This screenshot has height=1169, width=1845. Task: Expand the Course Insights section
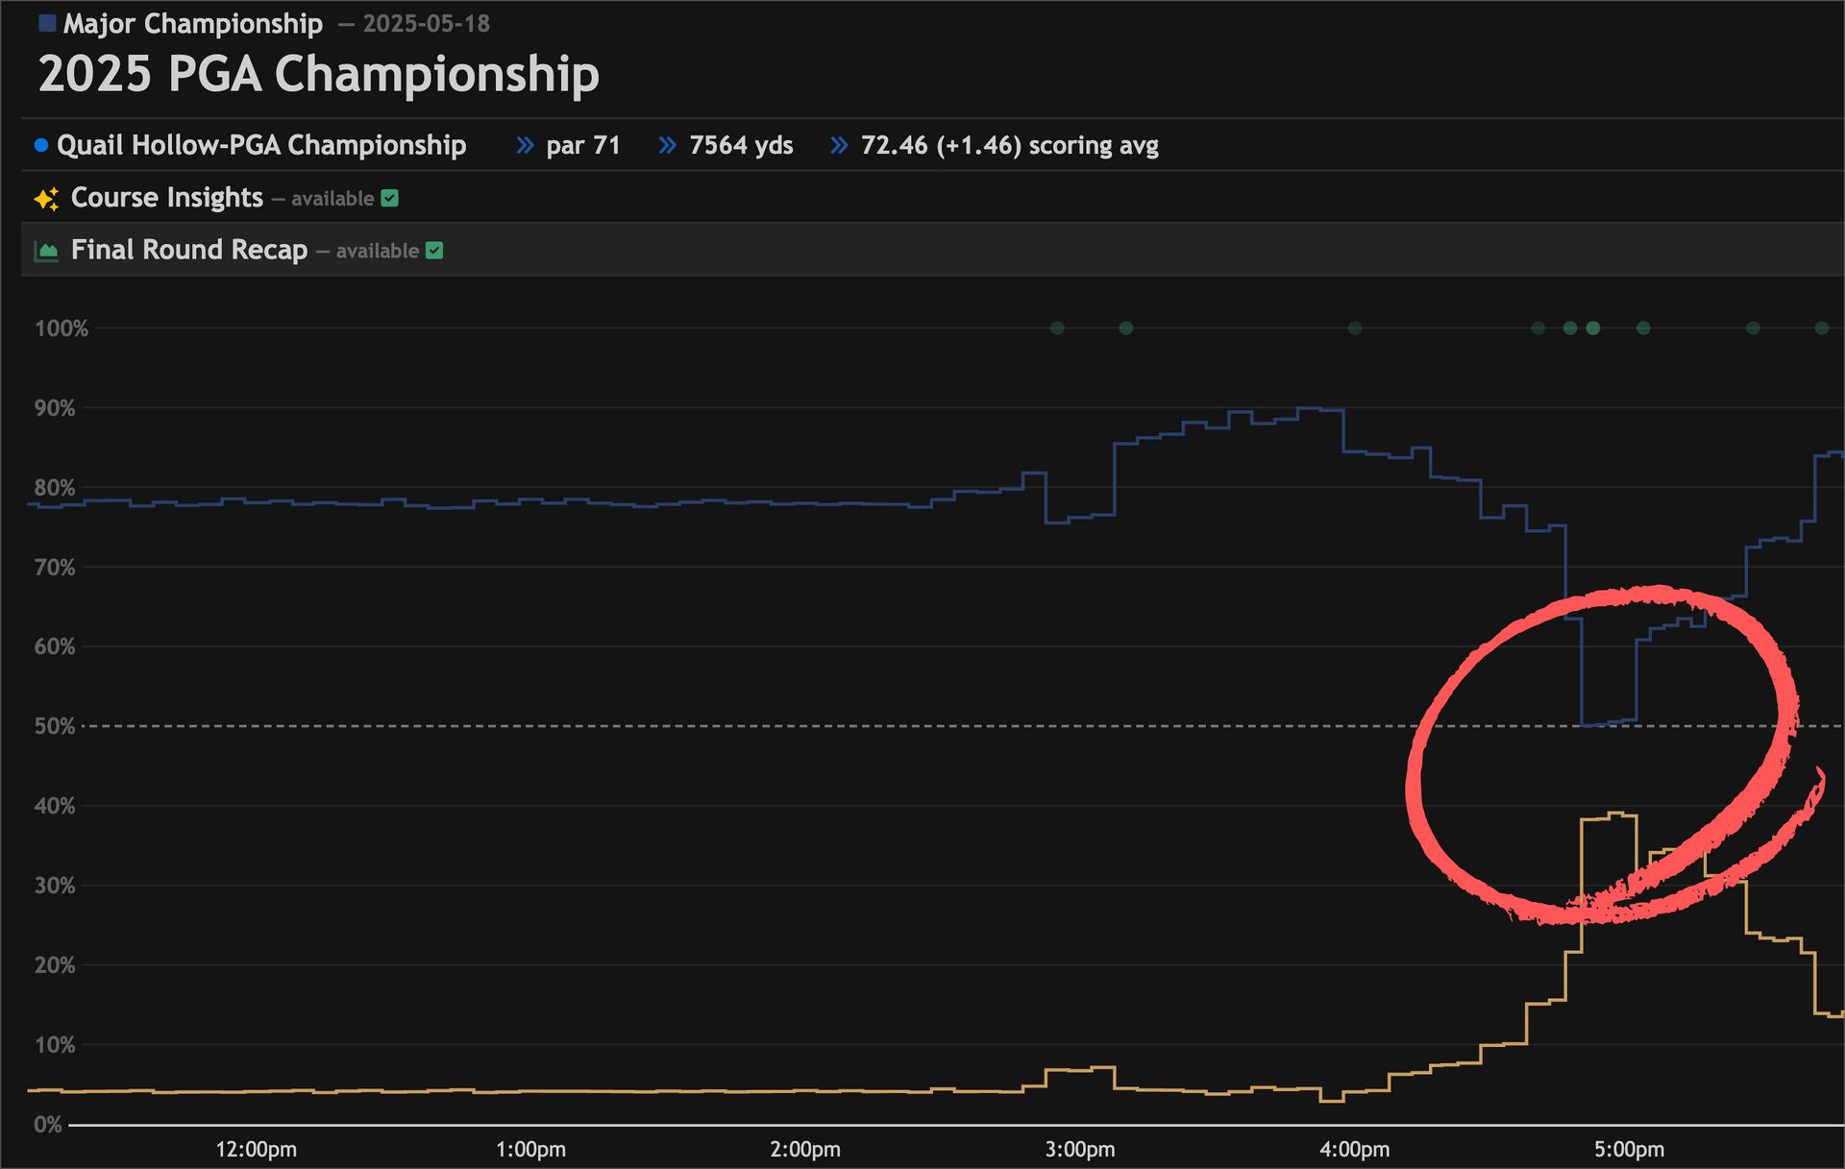click(167, 198)
